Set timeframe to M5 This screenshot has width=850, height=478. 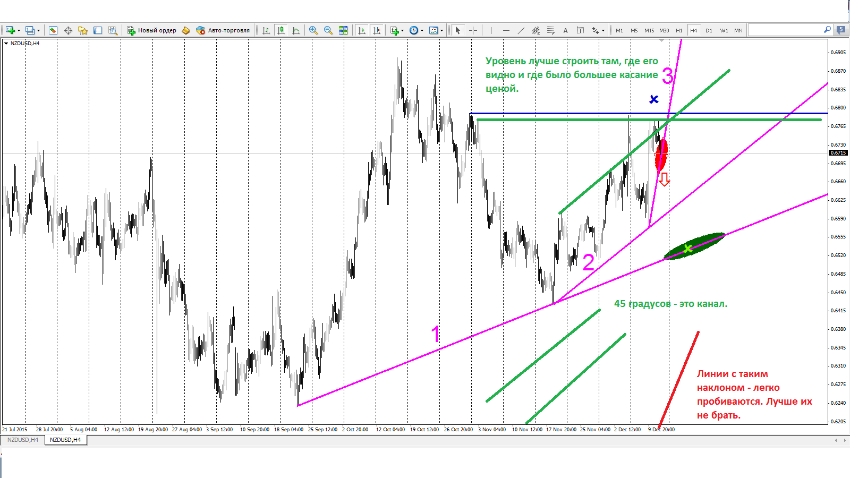point(634,30)
